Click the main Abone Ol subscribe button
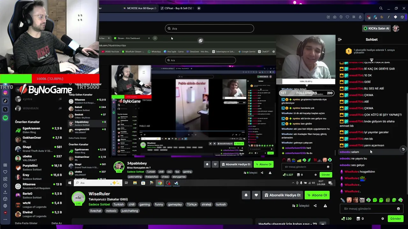 [x=317, y=195]
